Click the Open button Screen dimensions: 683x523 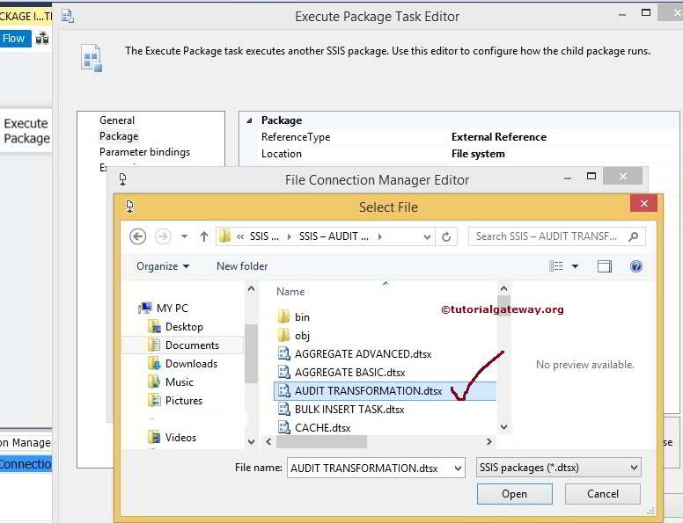tap(514, 494)
